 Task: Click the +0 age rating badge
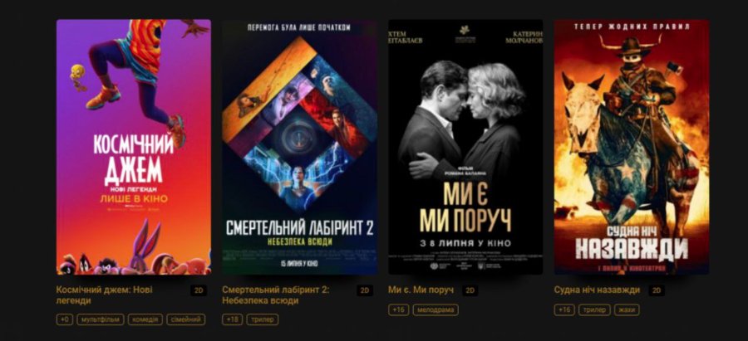[x=64, y=319]
